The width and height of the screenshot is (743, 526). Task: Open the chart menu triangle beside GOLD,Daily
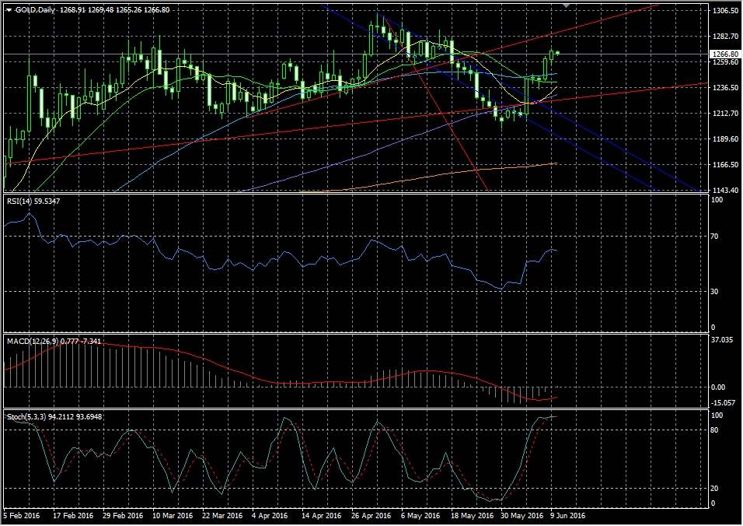click(x=9, y=10)
